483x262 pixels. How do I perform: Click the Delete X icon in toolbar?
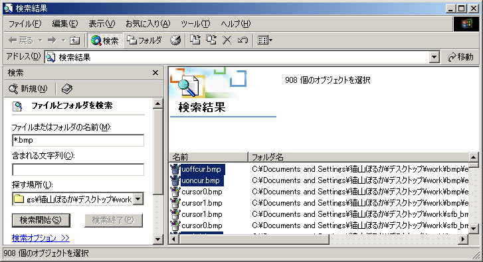(x=227, y=40)
